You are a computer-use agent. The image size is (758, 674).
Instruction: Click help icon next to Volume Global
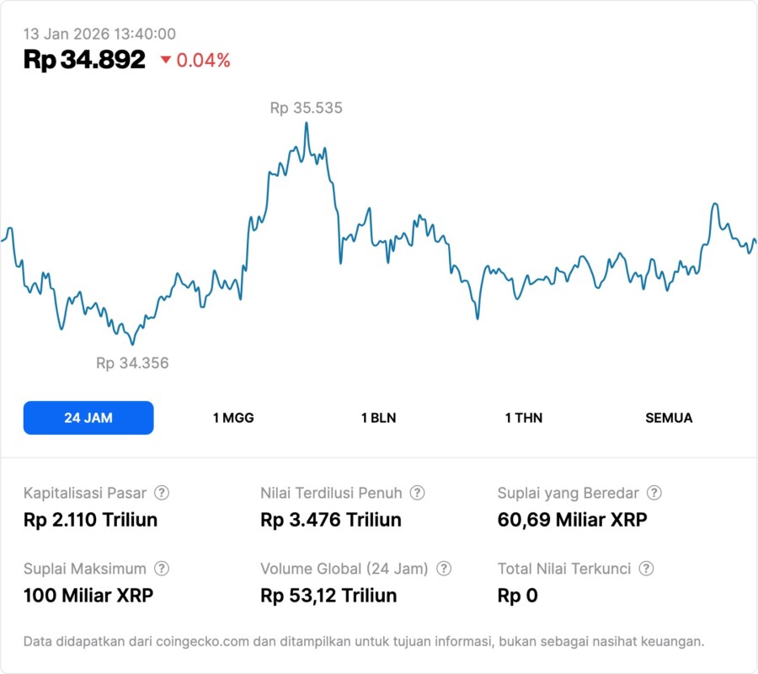[x=444, y=569]
